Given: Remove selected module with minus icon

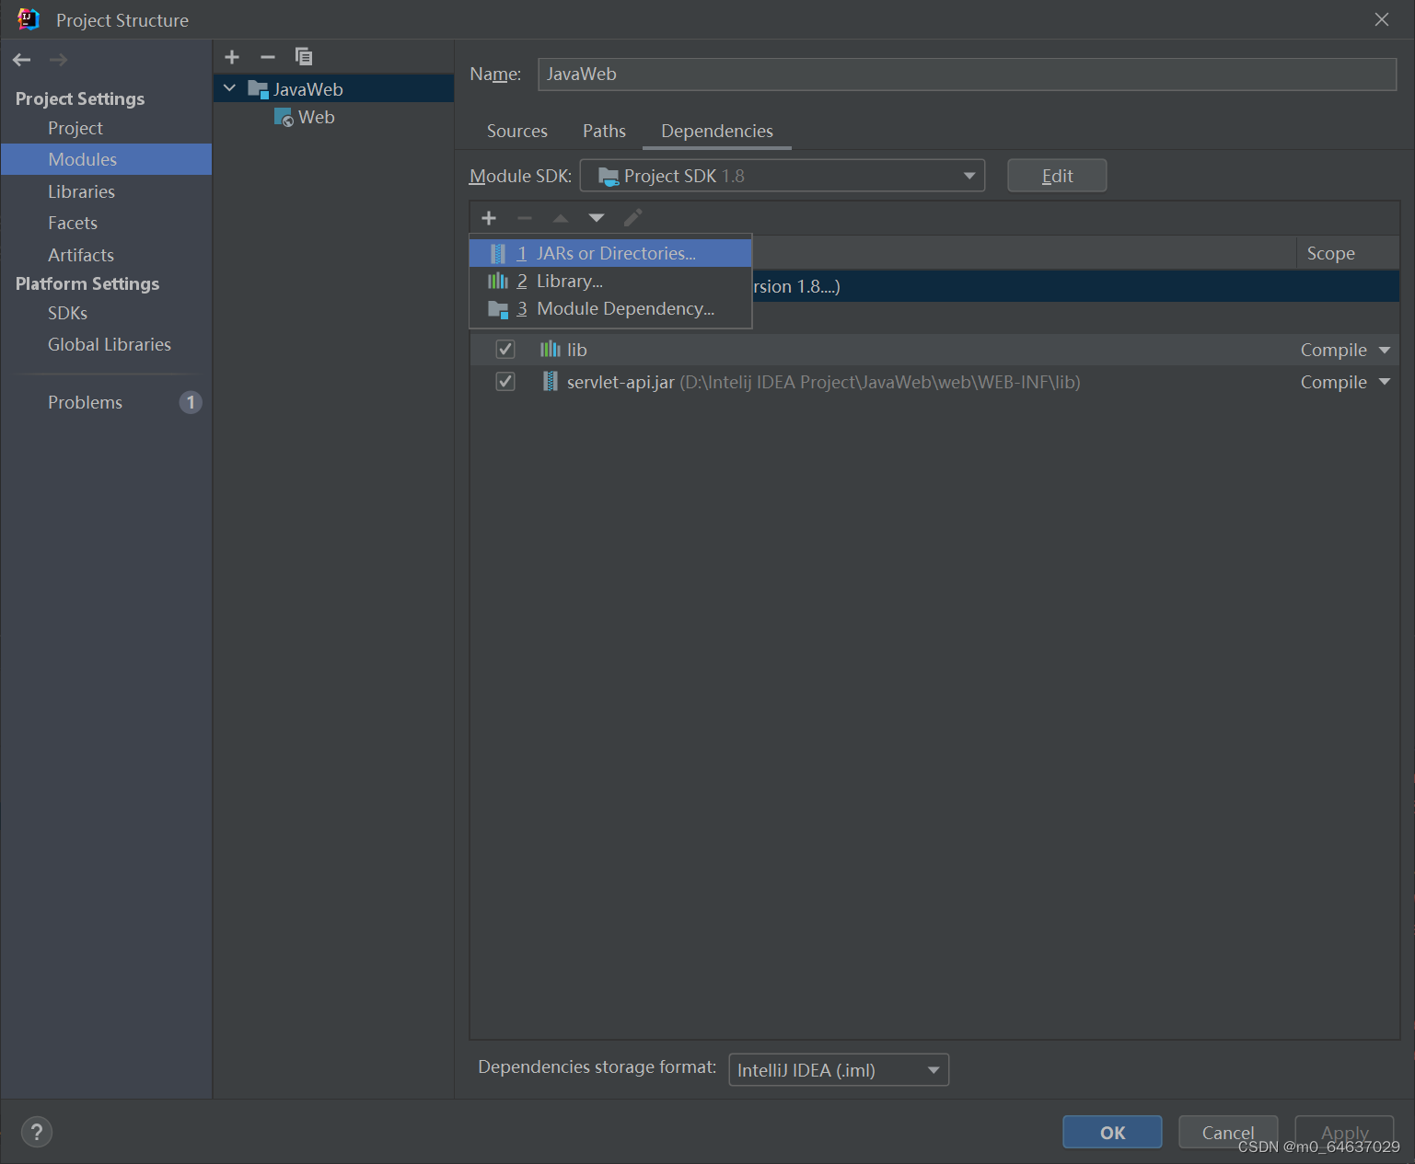Looking at the screenshot, I should tap(268, 57).
